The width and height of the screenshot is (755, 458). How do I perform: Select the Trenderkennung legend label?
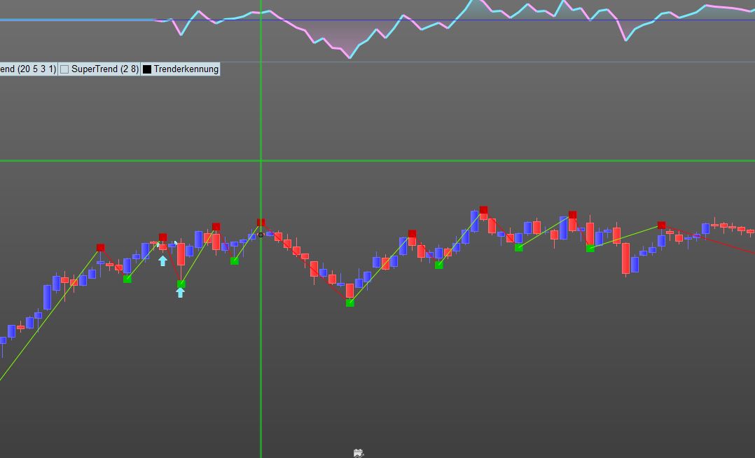point(186,69)
